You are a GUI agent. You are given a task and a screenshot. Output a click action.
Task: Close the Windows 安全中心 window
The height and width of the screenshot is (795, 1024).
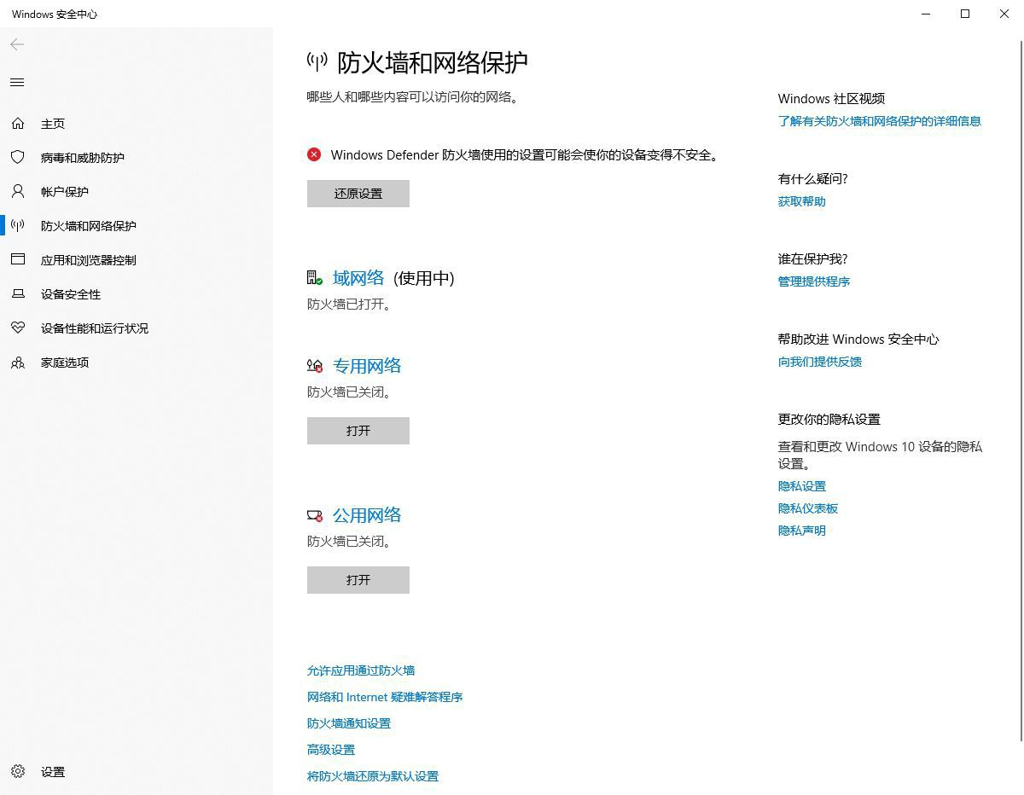pos(1004,14)
